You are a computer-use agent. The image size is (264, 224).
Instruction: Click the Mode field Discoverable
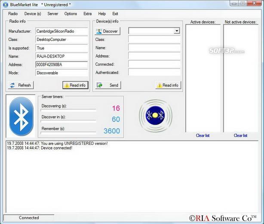click(x=61, y=73)
